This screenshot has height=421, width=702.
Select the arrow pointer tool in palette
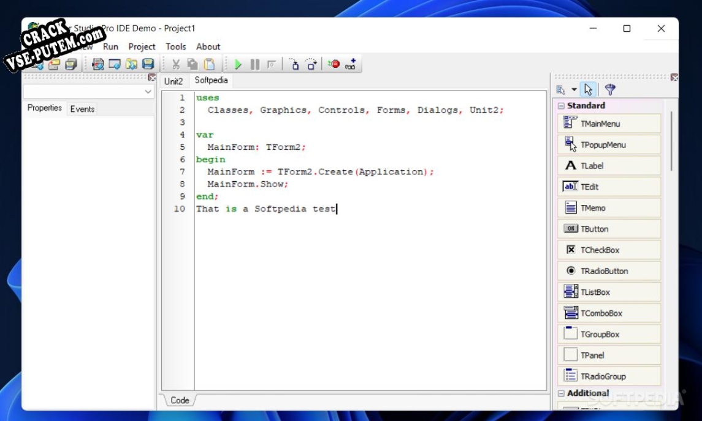click(589, 89)
